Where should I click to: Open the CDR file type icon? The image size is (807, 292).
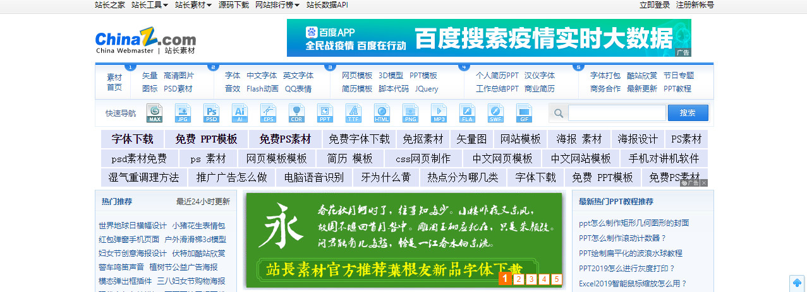tap(297, 113)
